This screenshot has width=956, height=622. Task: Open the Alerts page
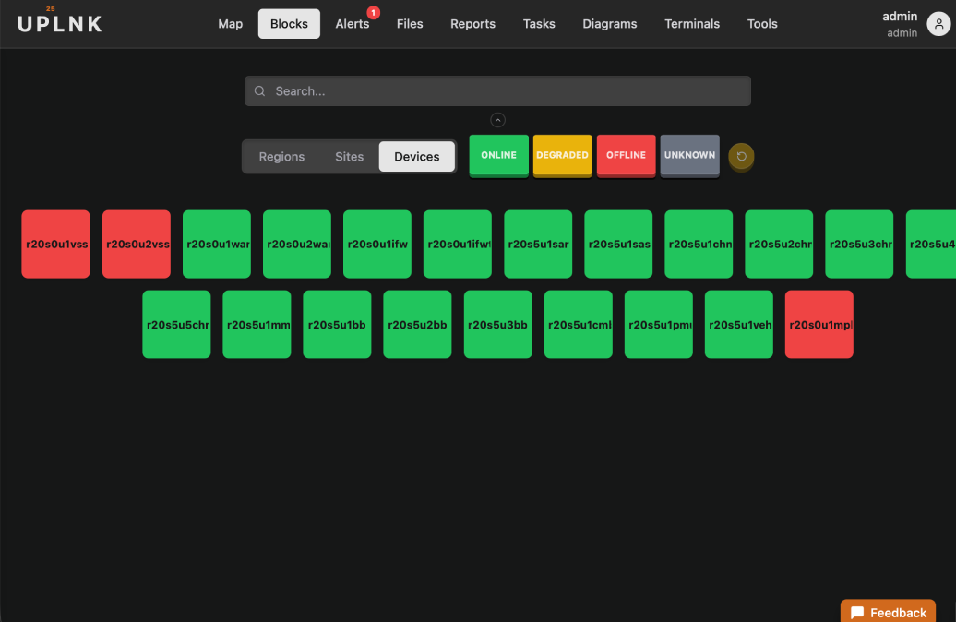(353, 24)
